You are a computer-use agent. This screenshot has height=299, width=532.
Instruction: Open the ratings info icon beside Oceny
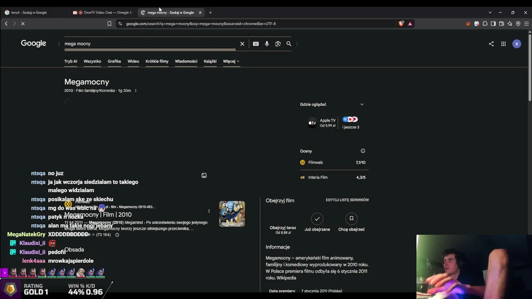(363, 151)
